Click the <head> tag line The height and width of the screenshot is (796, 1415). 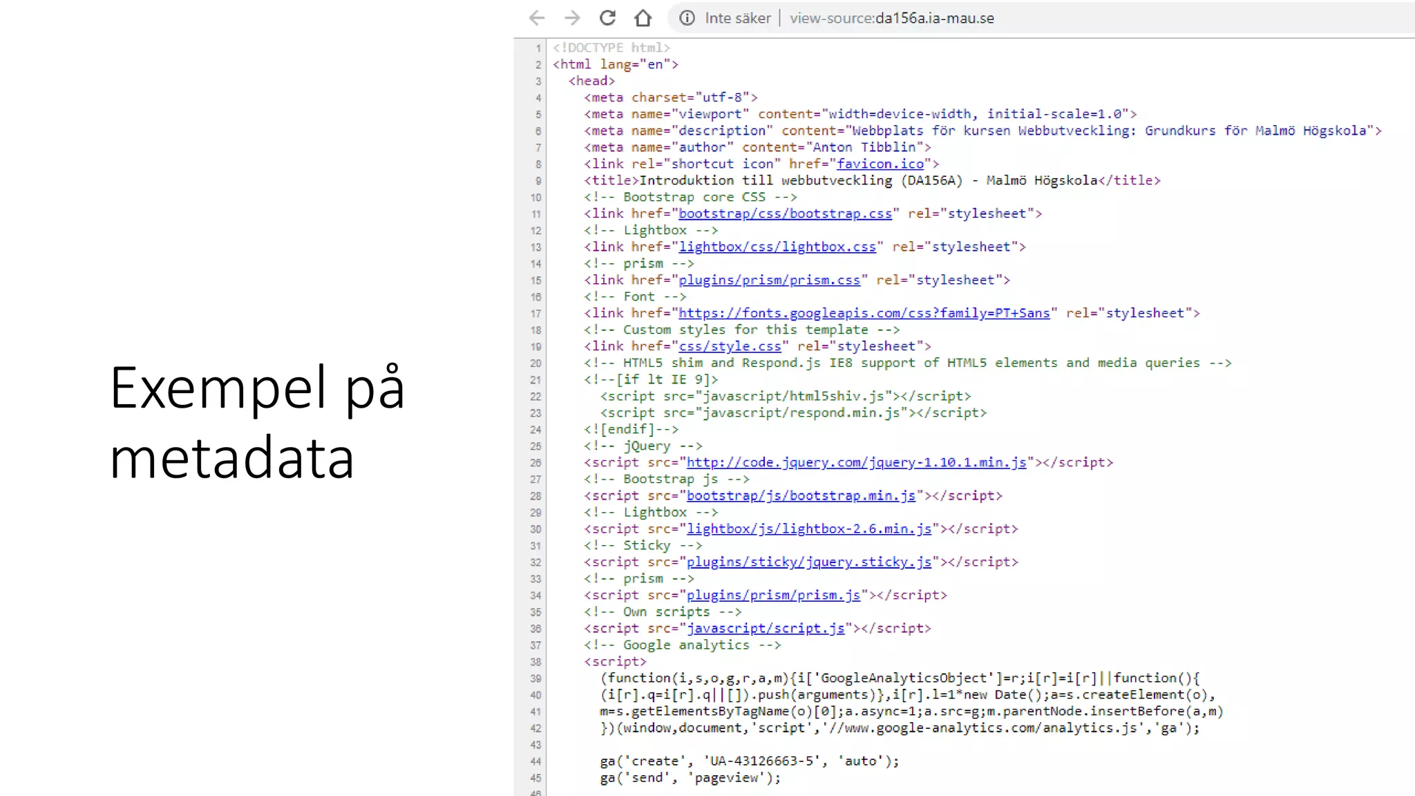tap(591, 81)
